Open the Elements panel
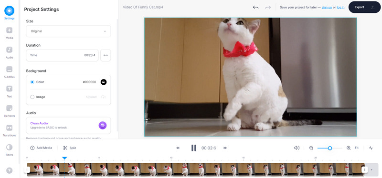Viewport: 382px width, 178px height. [9, 111]
